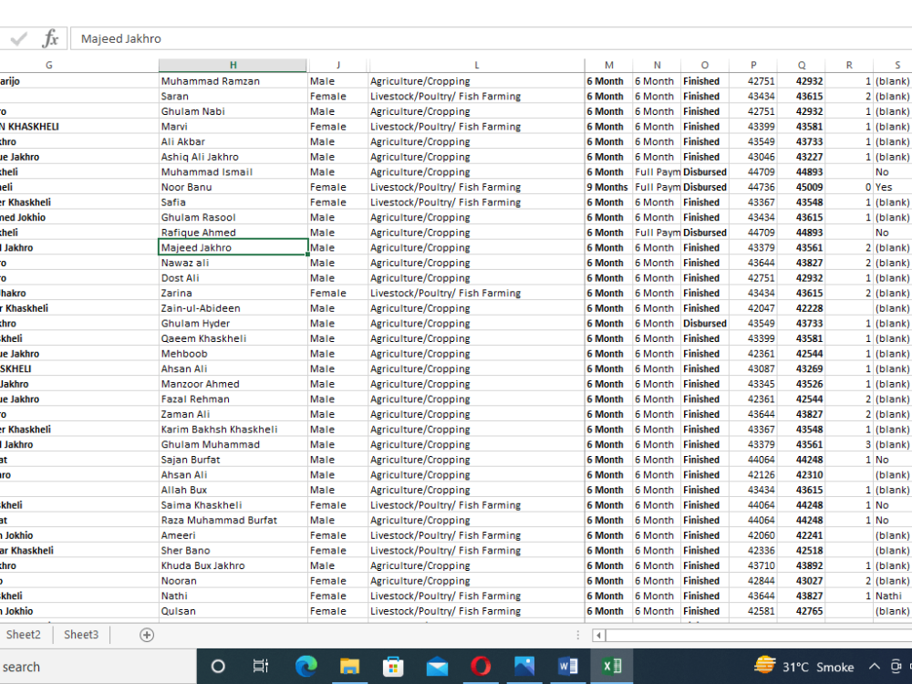Click value 42047 in column P
Image resolution: width=912 pixels, height=684 pixels.
(753, 308)
